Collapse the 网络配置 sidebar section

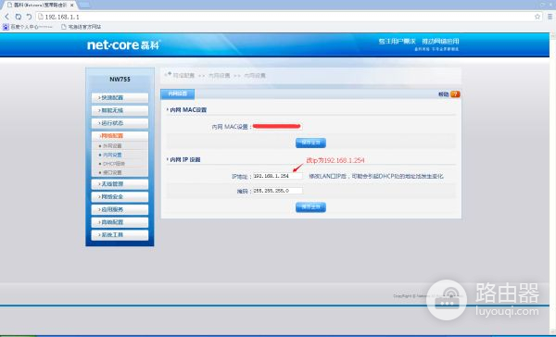[x=120, y=136]
